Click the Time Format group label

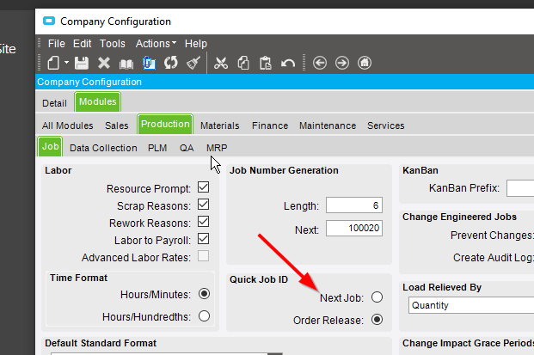pos(78,278)
